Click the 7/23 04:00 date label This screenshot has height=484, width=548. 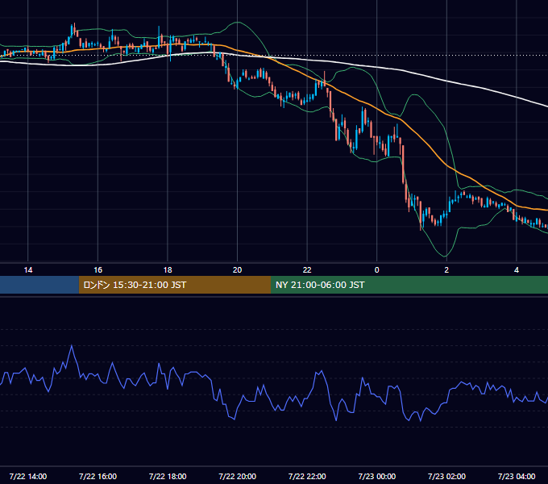[x=517, y=476]
